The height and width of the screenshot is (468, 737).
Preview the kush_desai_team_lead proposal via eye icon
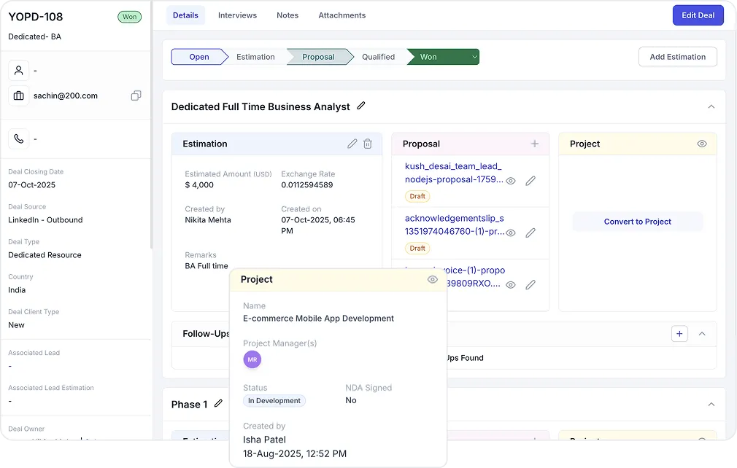tap(511, 181)
